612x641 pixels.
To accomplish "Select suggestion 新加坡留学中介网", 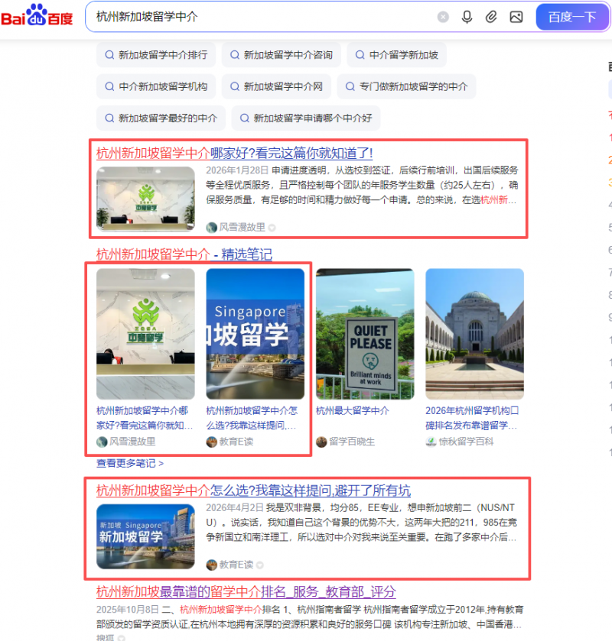I will pyautogui.click(x=277, y=86).
